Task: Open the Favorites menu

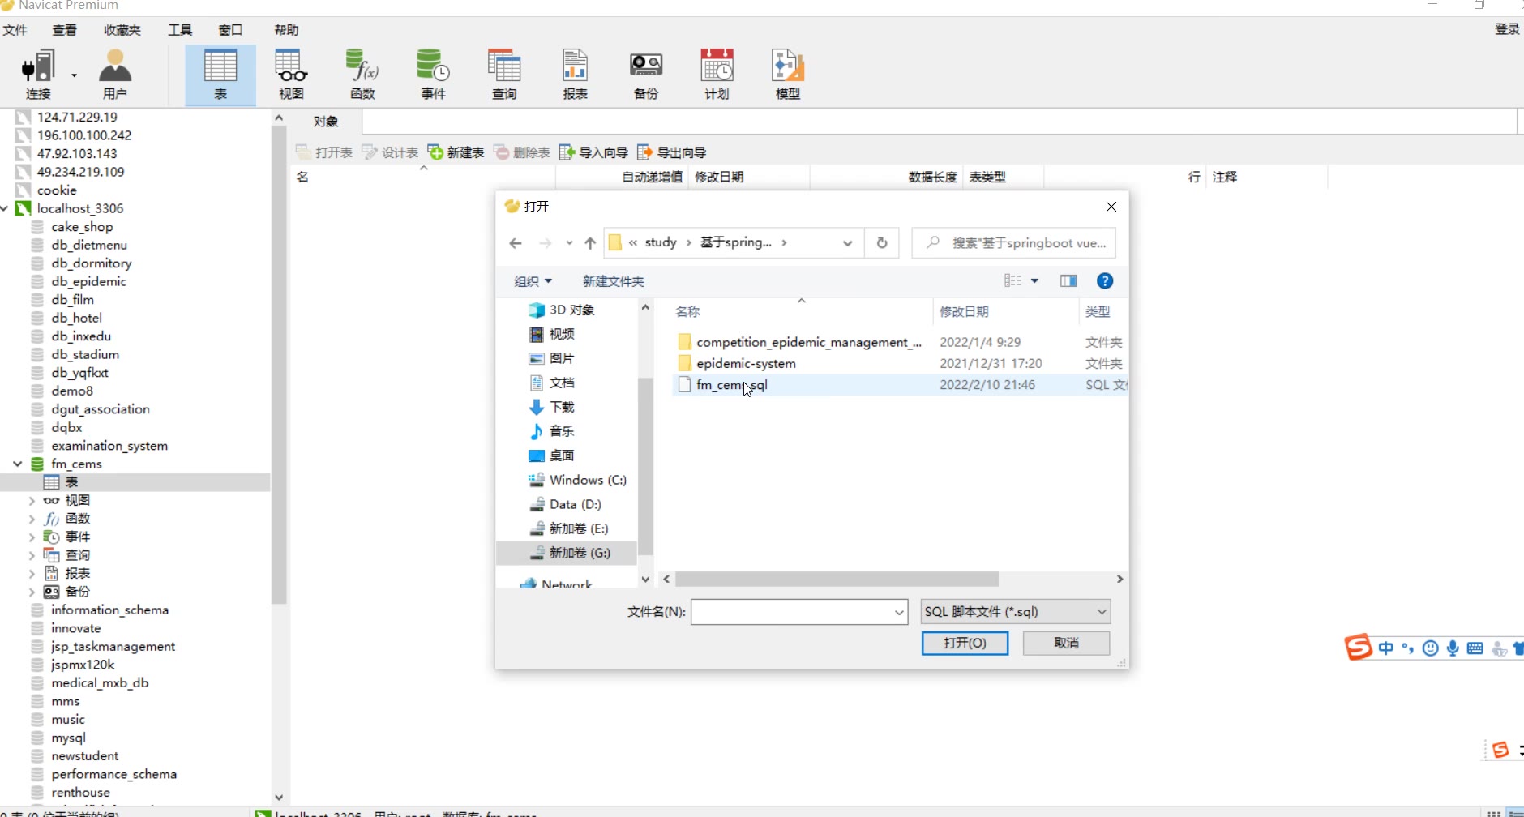Action: (x=122, y=30)
